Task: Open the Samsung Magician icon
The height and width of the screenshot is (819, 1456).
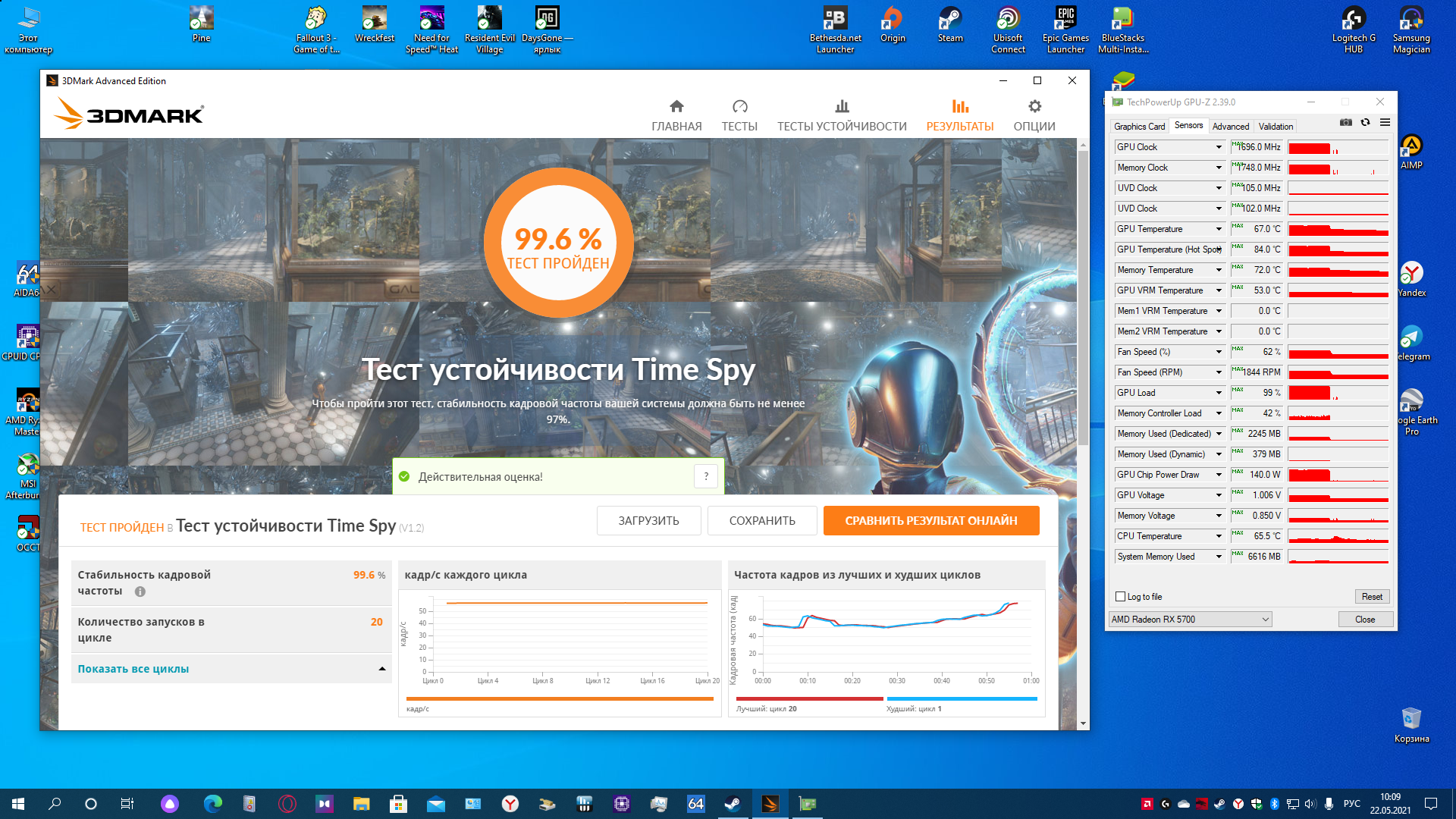Action: (1411, 30)
